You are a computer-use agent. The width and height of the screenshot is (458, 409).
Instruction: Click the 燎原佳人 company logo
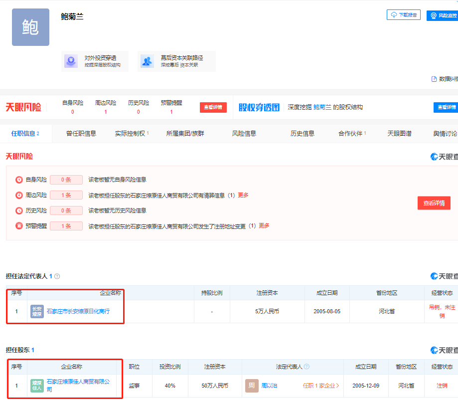tap(37, 386)
